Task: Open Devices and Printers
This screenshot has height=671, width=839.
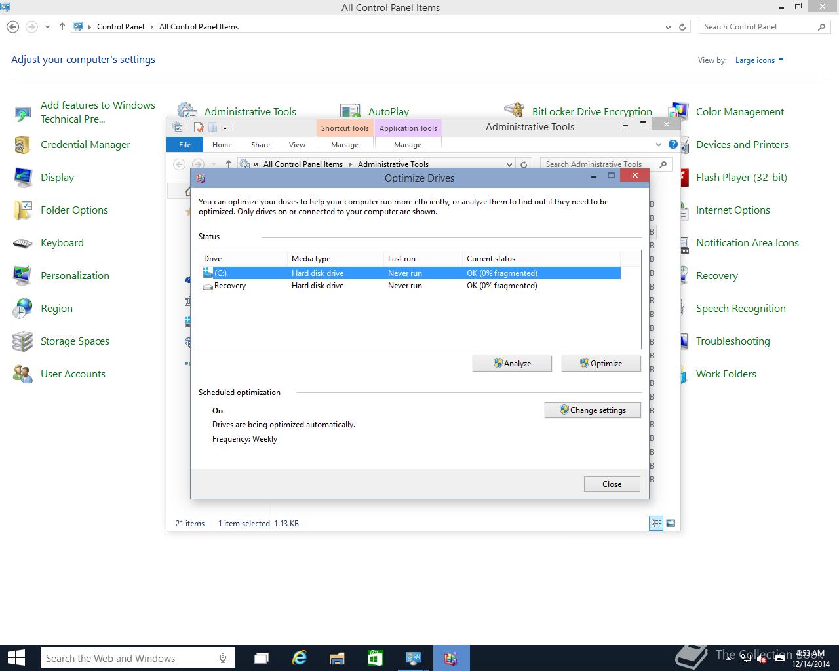Action: (x=742, y=145)
